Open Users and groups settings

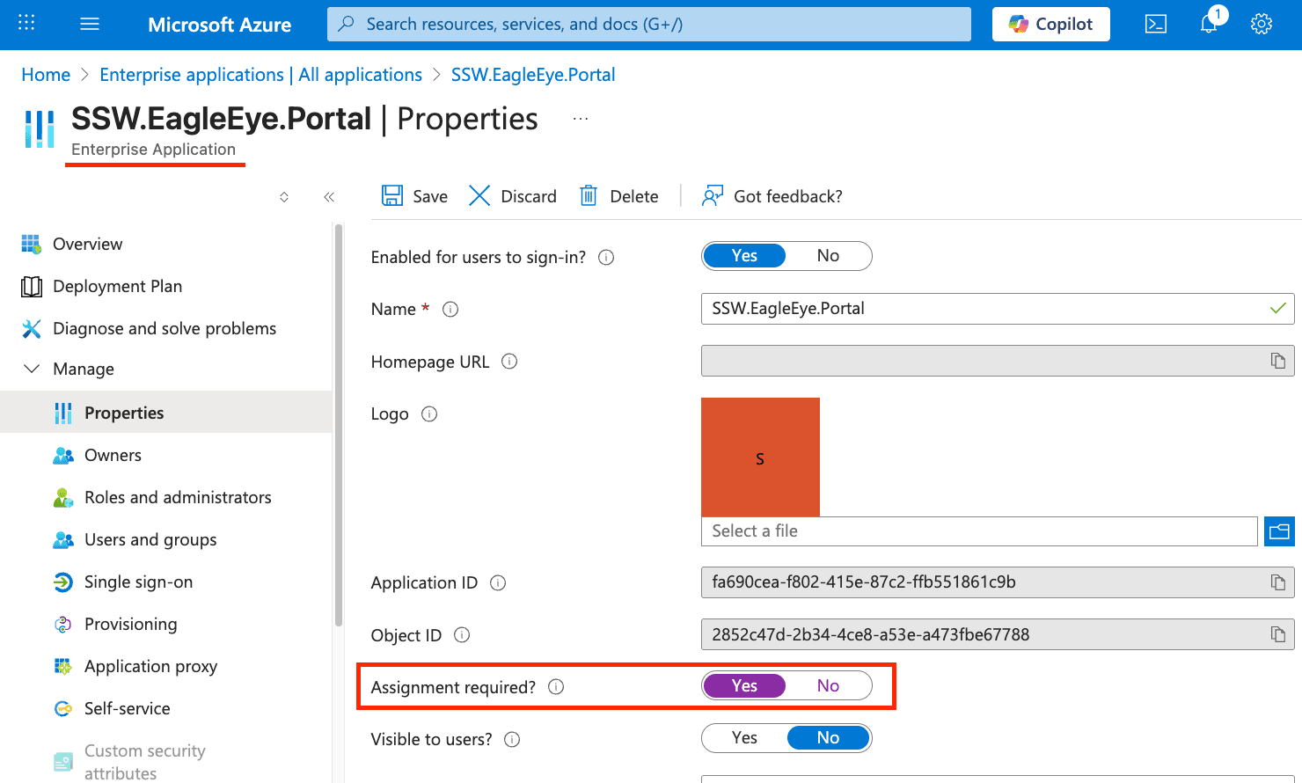point(150,539)
